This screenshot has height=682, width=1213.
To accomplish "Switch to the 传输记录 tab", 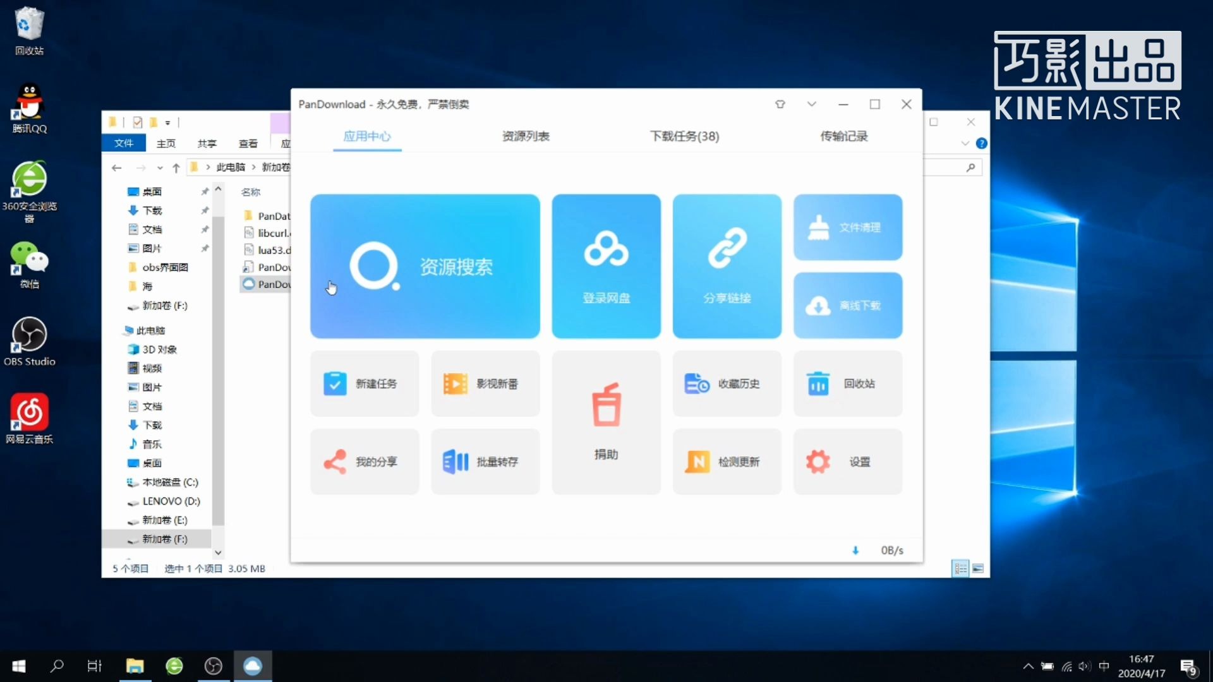I will pos(844,136).
